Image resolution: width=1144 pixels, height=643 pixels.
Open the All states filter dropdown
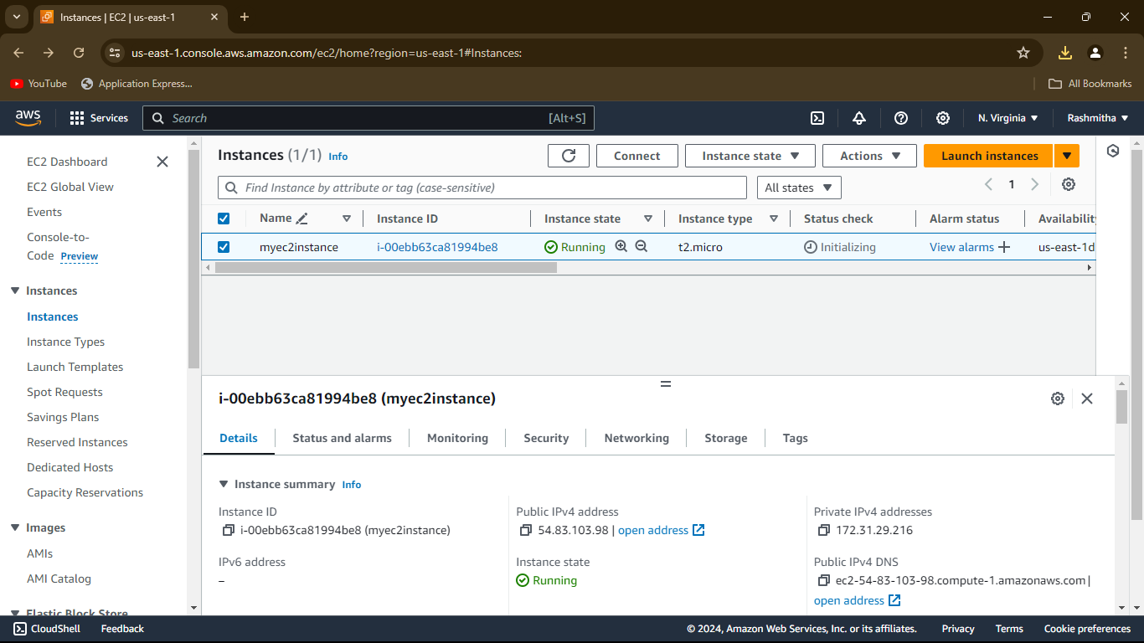[799, 188]
